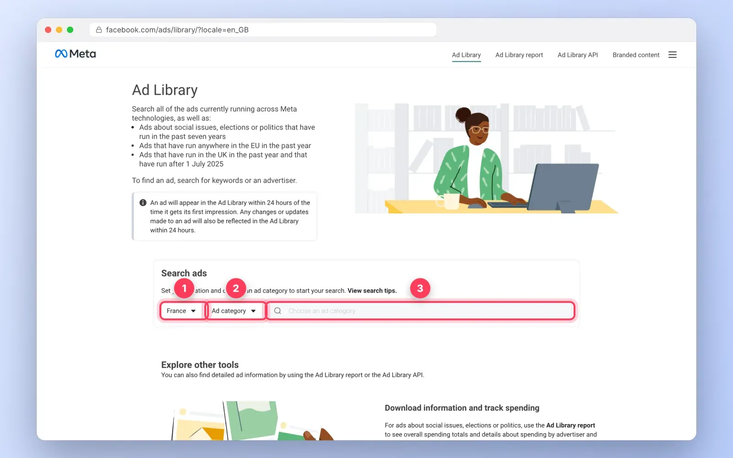This screenshot has height=458, width=733.
Task: Click Download information and track spending heading
Action: tap(462, 408)
